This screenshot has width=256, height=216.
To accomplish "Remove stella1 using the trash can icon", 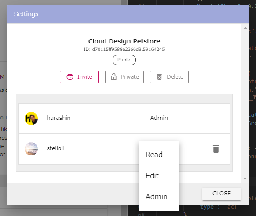I will coord(216,149).
